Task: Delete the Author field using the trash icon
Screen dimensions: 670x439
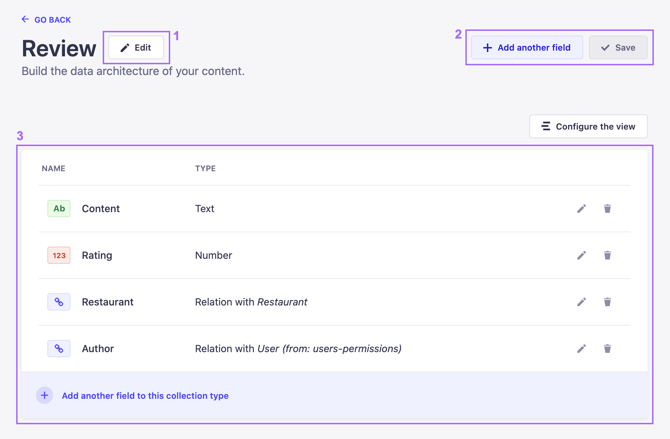Action: click(x=607, y=348)
